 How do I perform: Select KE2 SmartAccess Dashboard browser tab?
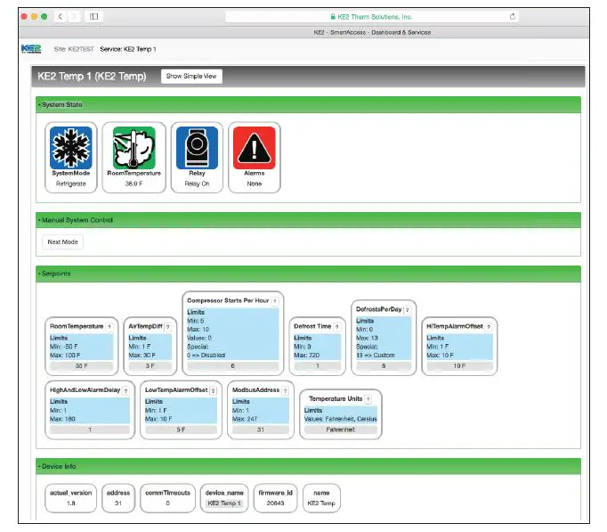pyautogui.click(x=372, y=33)
